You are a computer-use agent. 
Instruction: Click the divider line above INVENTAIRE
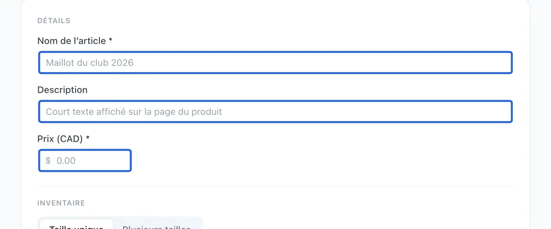pos(276,187)
